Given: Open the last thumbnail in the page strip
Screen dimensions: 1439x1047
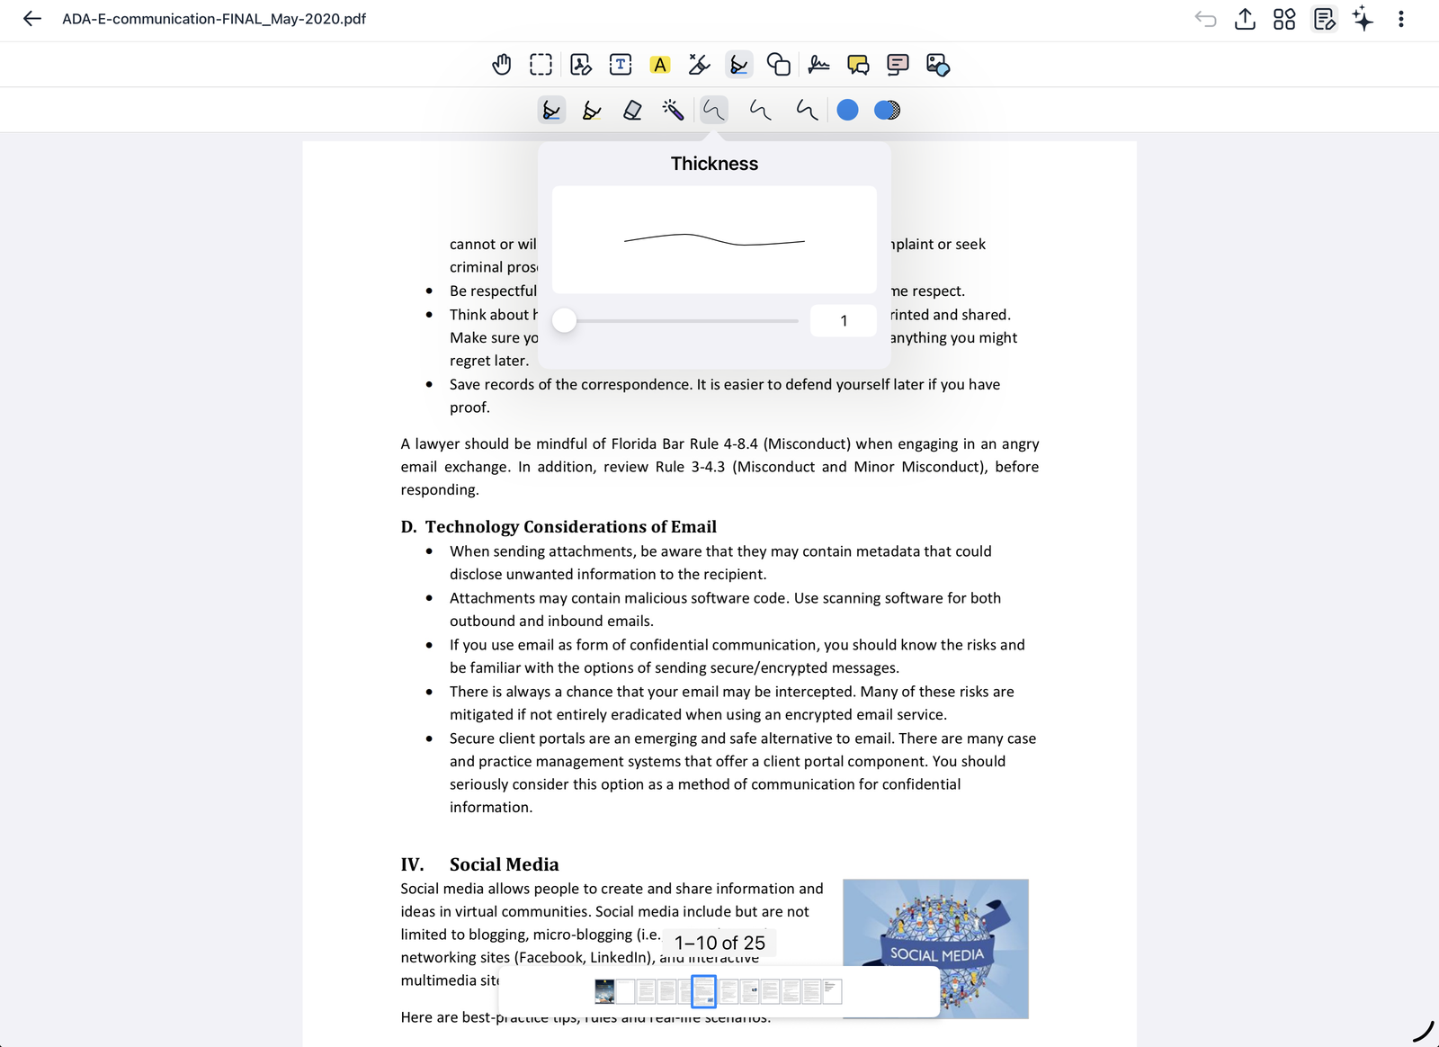Looking at the screenshot, I should click(832, 991).
